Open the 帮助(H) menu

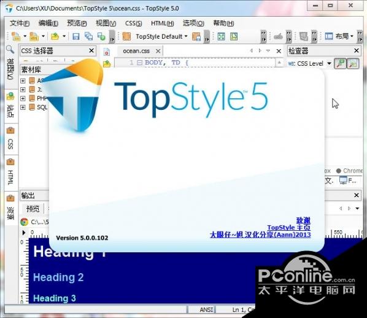tap(223, 23)
